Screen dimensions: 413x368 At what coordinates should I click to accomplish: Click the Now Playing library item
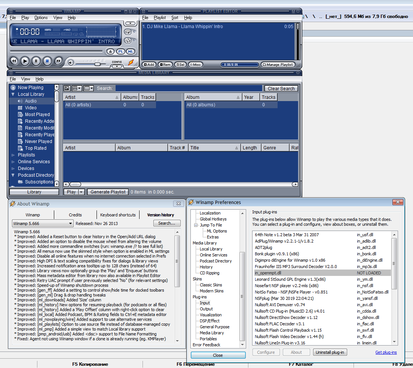coord(30,88)
